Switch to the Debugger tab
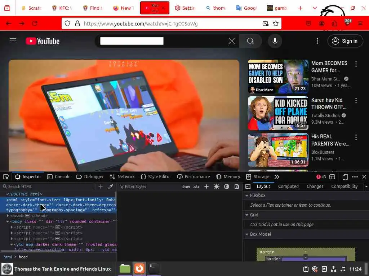This screenshot has width=369, height=276. (x=90, y=177)
